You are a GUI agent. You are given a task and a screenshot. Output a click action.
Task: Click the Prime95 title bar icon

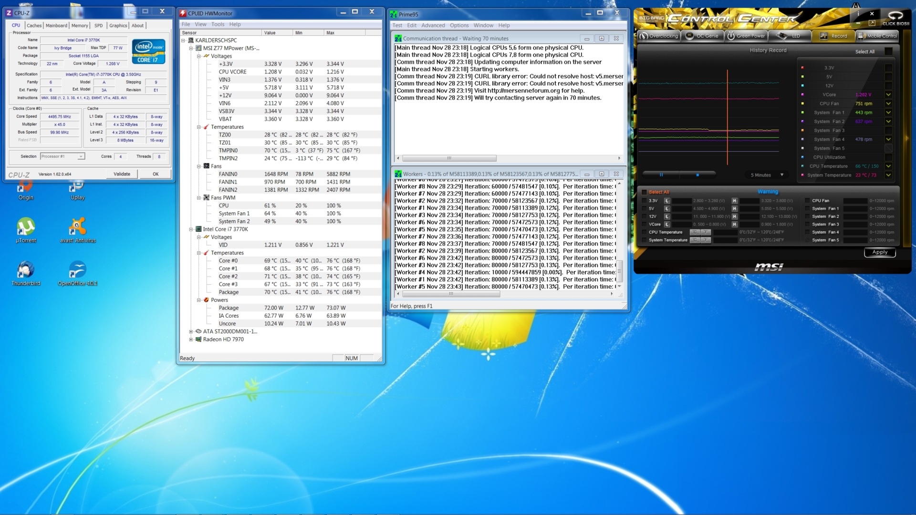394,14
